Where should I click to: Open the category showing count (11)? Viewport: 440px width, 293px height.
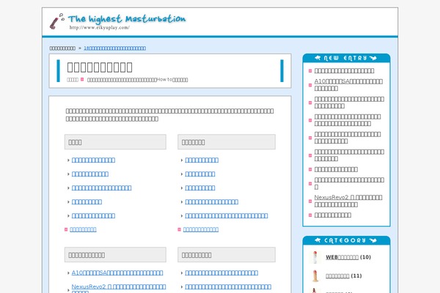click(x=337, y=276)
